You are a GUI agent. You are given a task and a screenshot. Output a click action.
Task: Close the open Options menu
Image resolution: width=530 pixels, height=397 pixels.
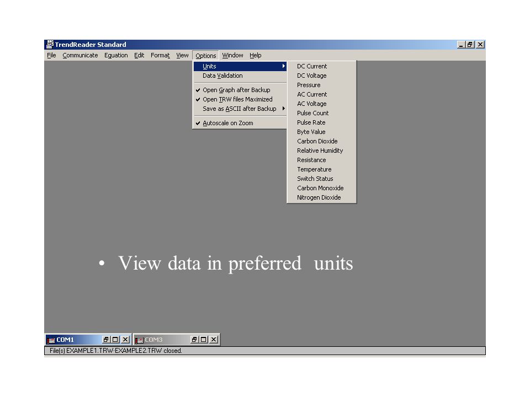[x=205, y=55]
